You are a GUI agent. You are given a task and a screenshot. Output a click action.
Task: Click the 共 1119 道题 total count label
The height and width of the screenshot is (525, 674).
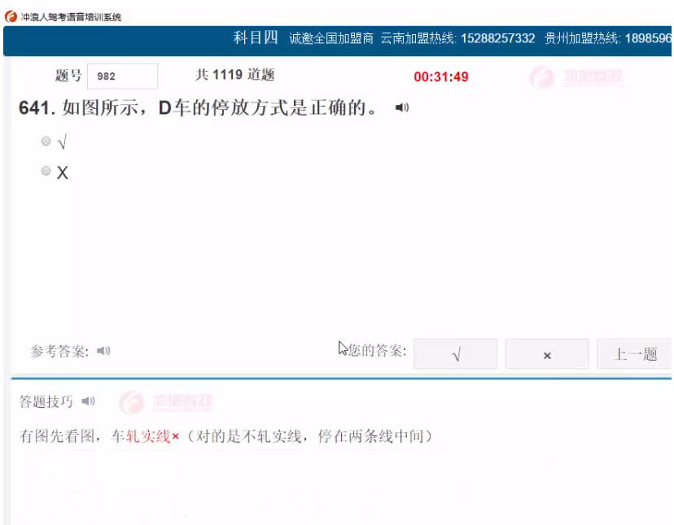tap(234, 75)
